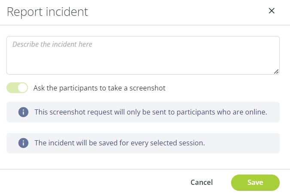The width and height of the screenshot is (290, 193).
Task: Click the 'Describe the incident here' placeholder text
Action: pos(52,44)
